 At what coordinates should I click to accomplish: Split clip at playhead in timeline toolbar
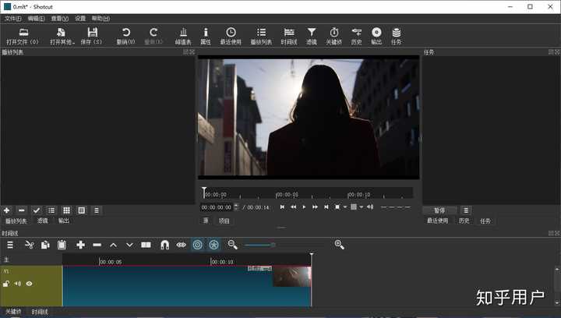(146, 245)
